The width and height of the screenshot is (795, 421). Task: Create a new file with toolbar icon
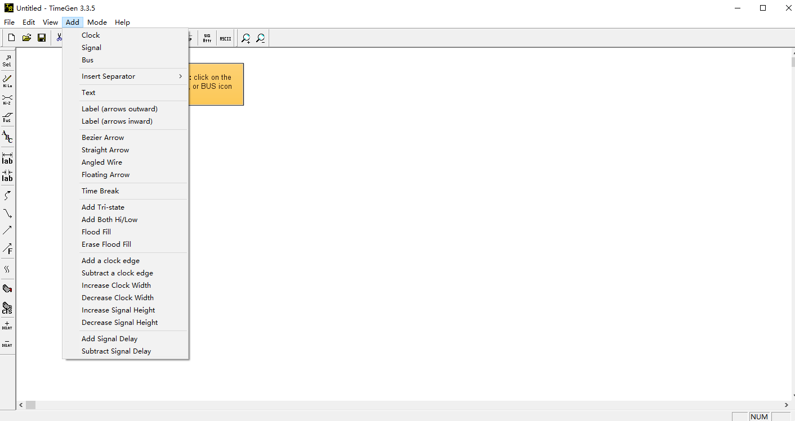11,38
